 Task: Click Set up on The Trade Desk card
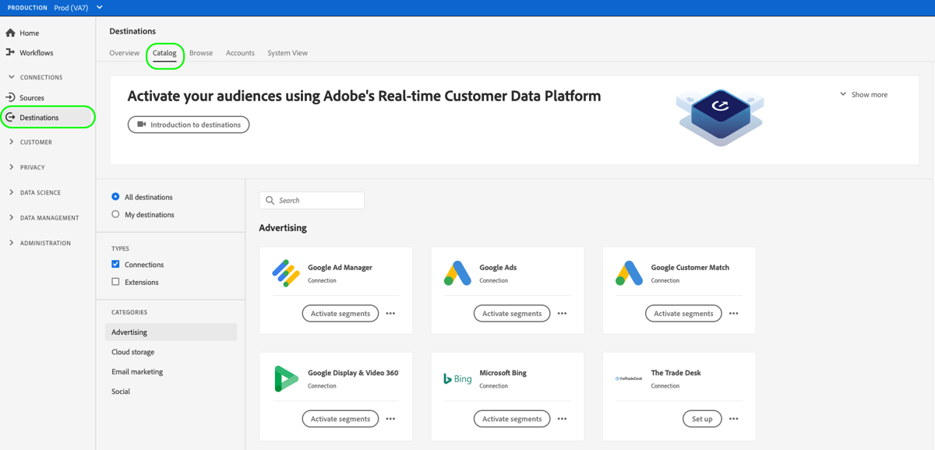tap(701, 418)
